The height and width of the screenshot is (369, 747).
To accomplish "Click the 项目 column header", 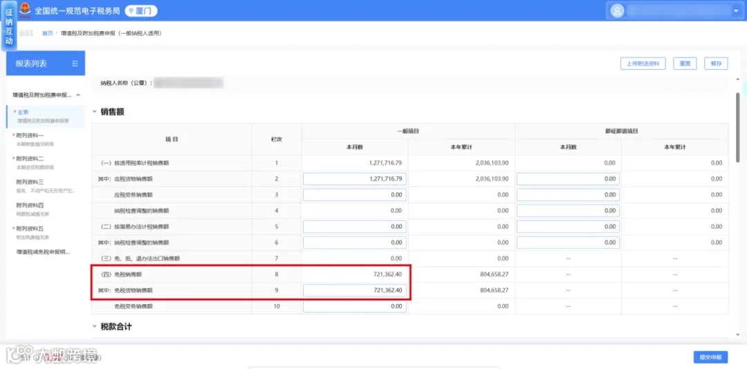I will 172,139.
